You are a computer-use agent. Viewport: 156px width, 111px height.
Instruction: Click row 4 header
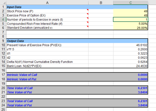pos(3,19)
